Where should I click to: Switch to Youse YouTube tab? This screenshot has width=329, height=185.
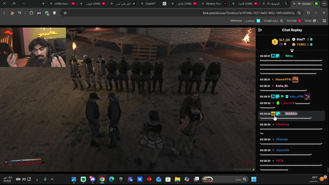62,4
